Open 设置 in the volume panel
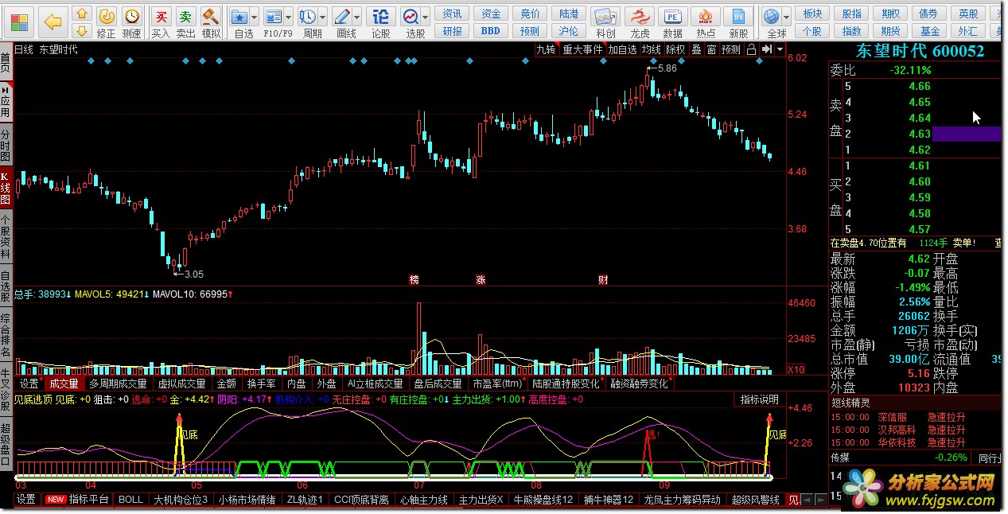The width and height of the screenshot is (1008, 514). point(29,384)
